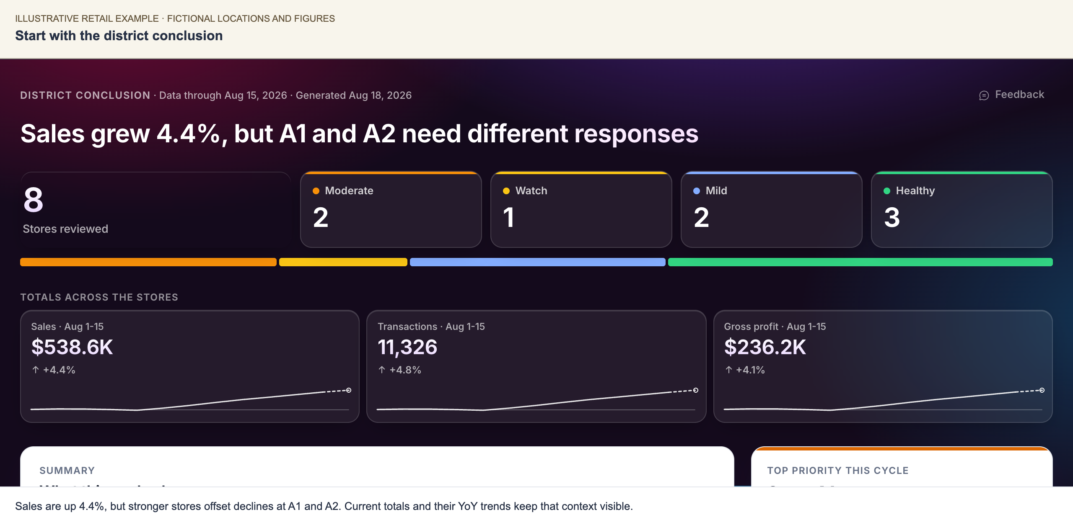
Task: Click the Gross profit sparkline end marker
Action: tap(1042, 390)
